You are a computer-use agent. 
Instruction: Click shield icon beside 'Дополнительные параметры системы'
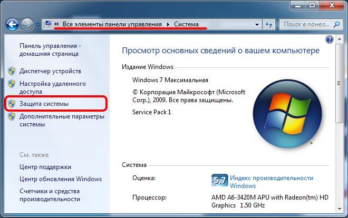click(x=12, y=116)
